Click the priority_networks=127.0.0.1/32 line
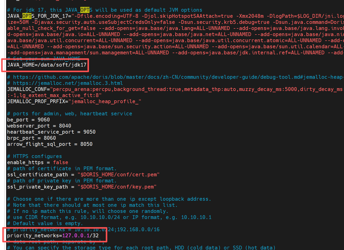The image size is (344, 250). coord(53,236)
